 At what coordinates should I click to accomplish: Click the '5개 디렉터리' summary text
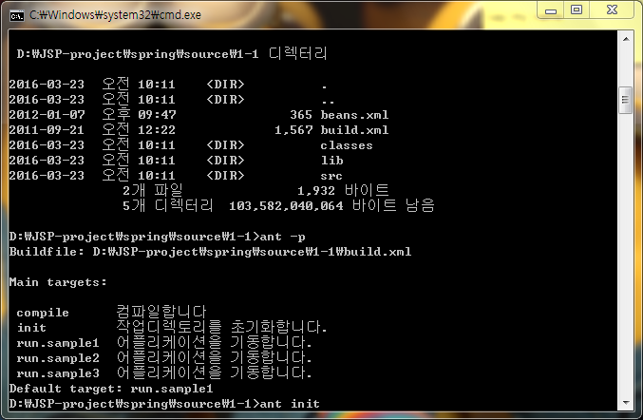click(168, 205)
